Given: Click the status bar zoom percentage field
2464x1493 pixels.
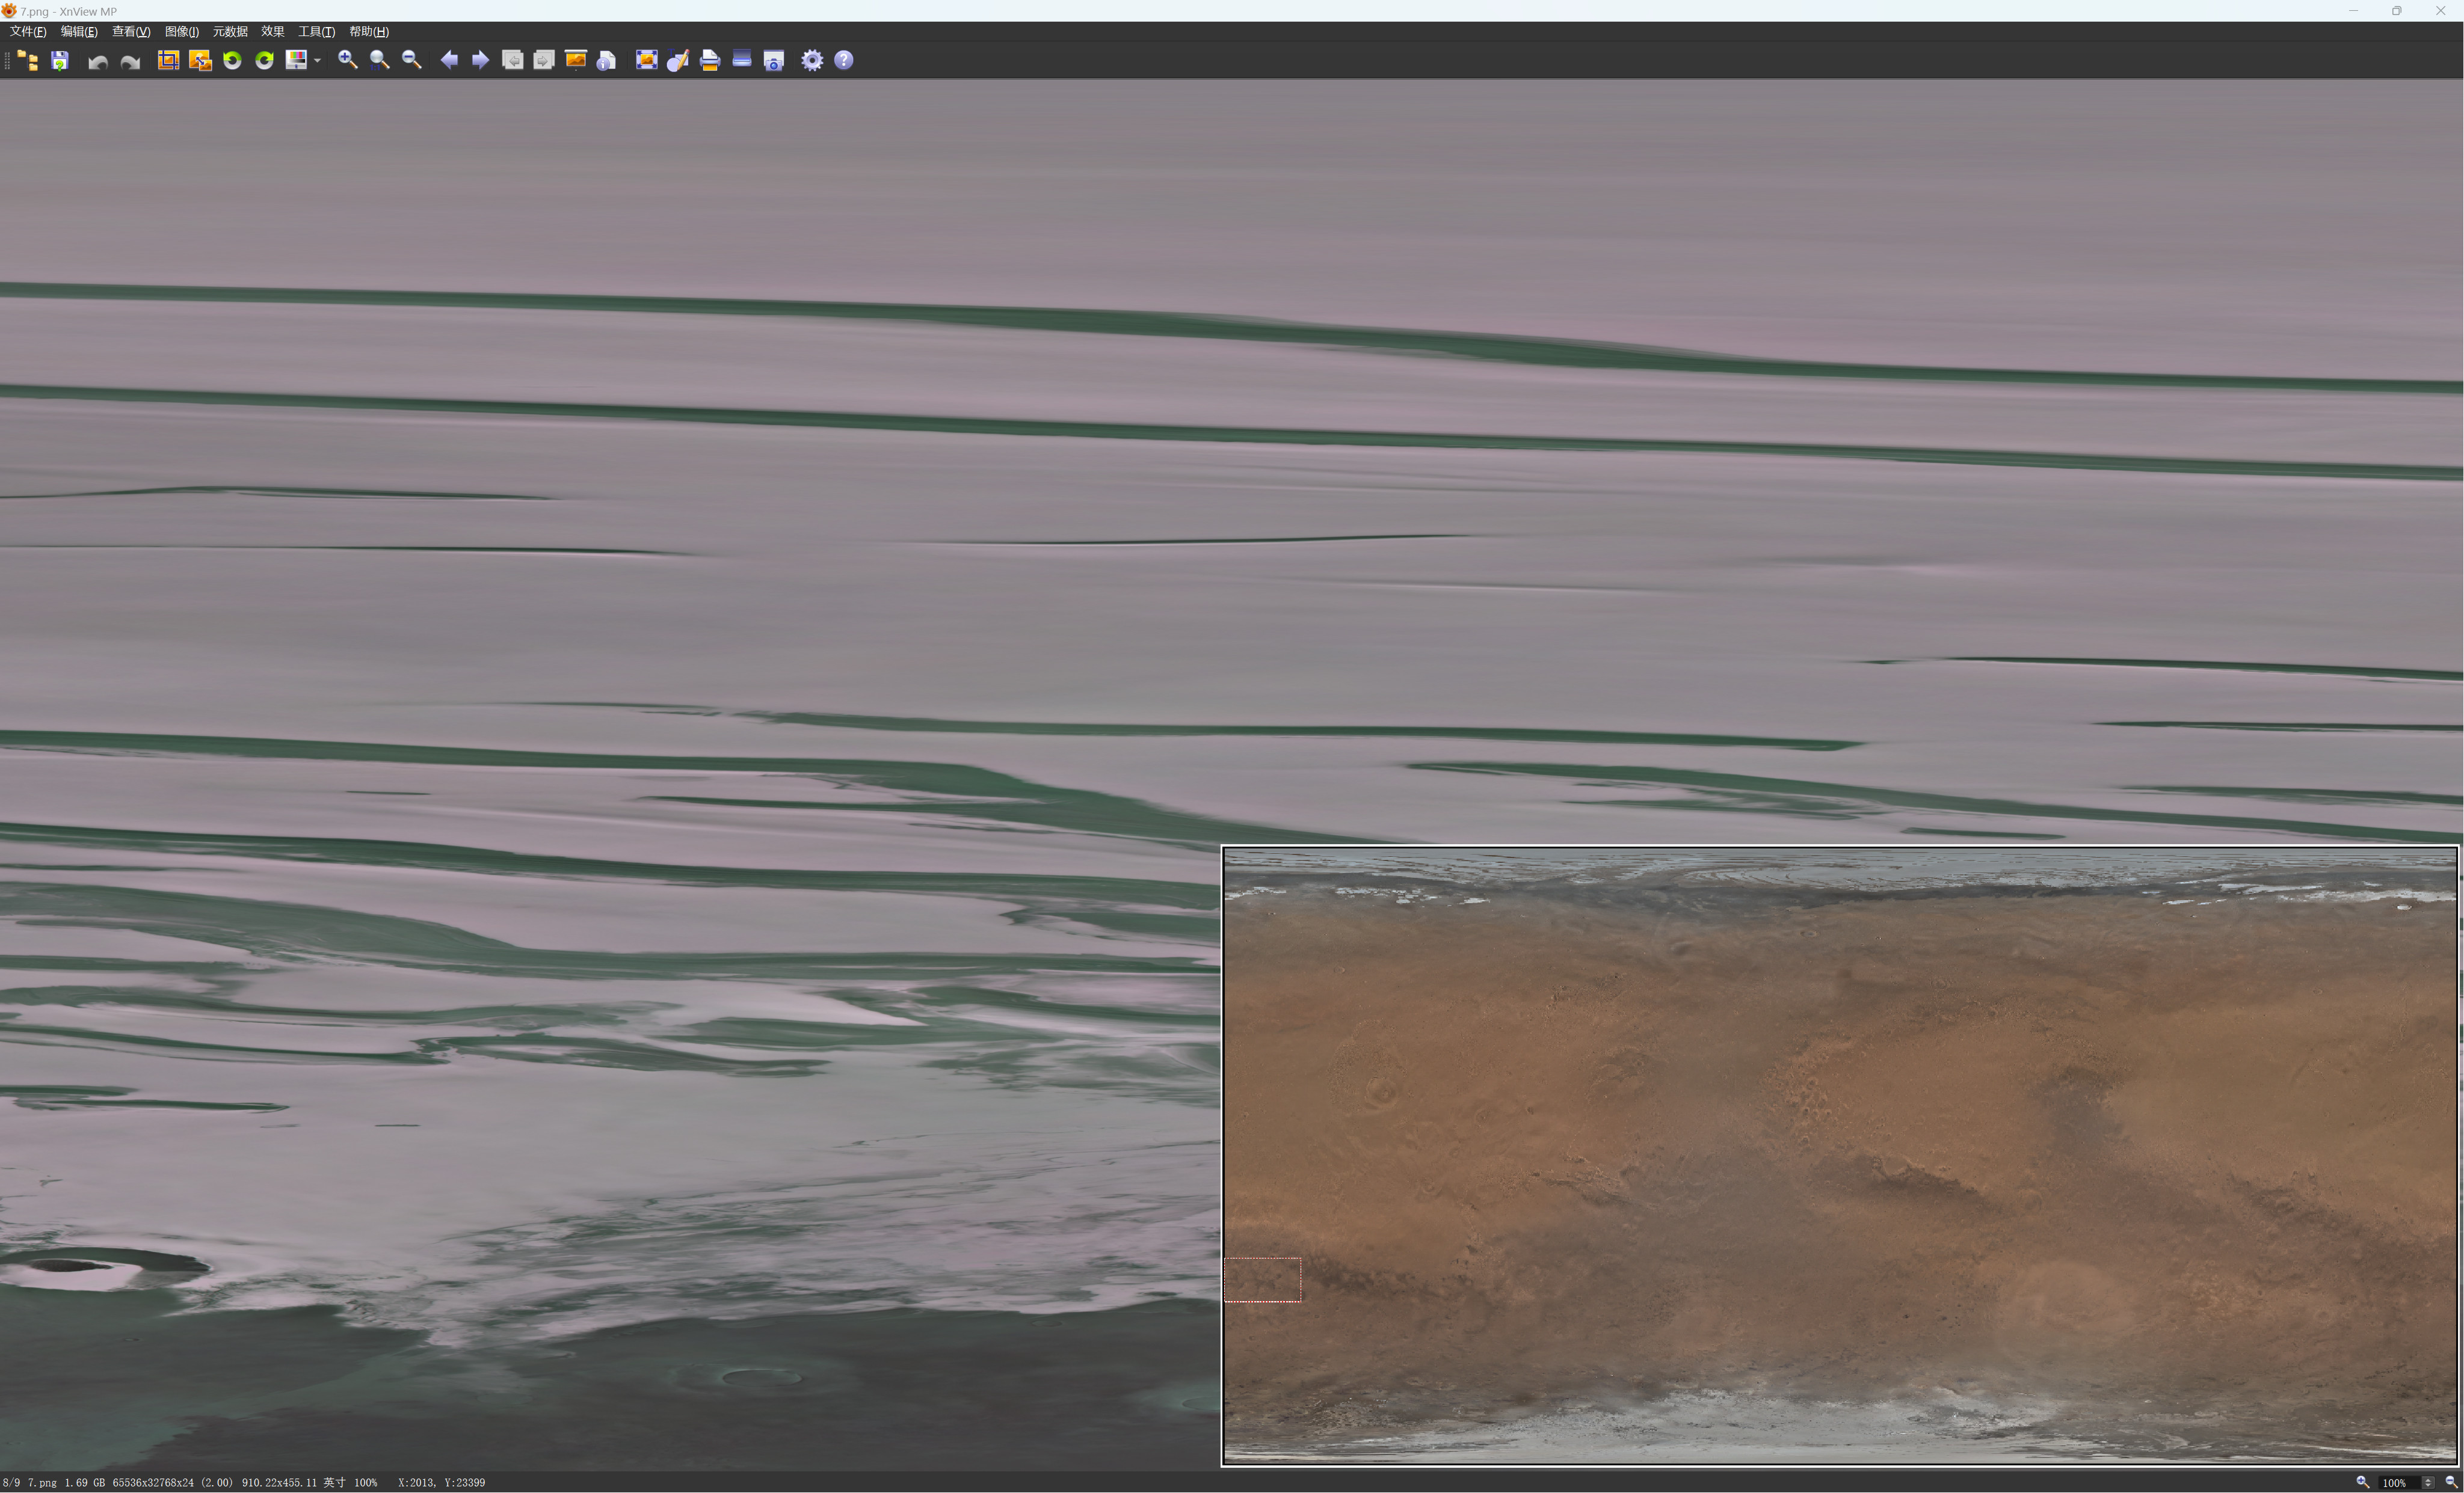Looking at the screenshot, I should coord(2397,1483).
